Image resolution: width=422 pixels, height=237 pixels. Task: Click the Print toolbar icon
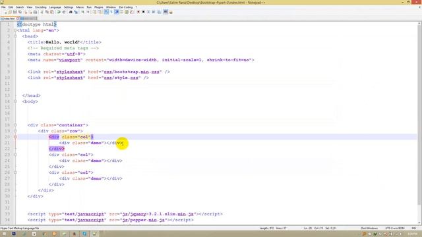click(35, 12)
